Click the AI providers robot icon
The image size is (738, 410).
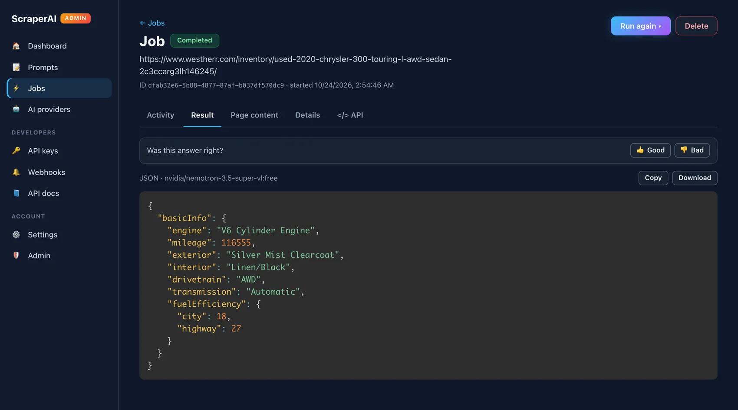(x=16, y=109)
